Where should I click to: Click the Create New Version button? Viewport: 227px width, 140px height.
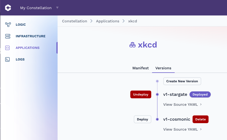pos(182,81)
